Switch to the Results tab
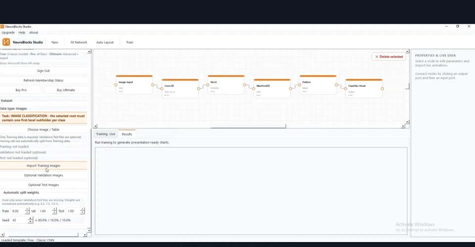Screen dimensions: 475x247 (x=127, y=134)
